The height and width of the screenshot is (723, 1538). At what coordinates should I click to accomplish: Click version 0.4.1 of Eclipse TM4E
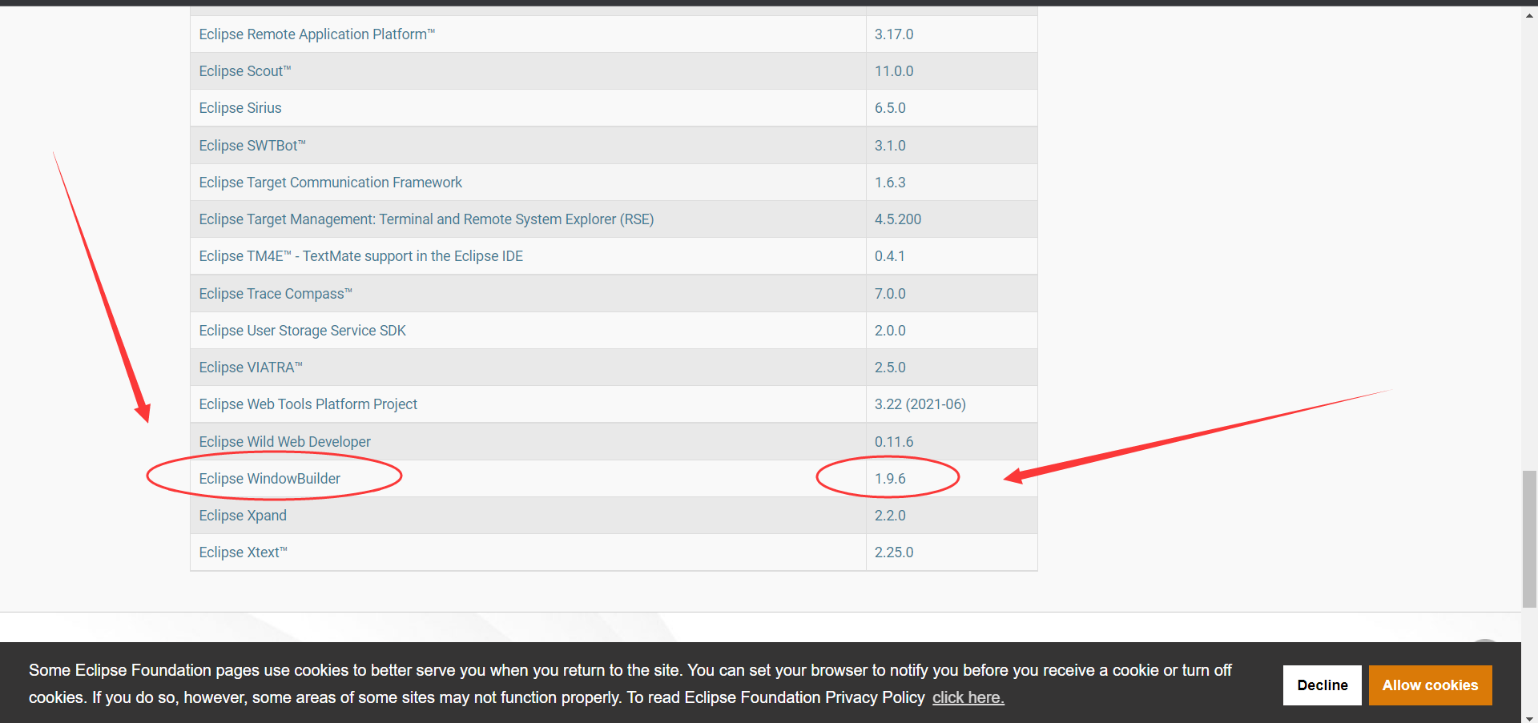coord(890,256)
